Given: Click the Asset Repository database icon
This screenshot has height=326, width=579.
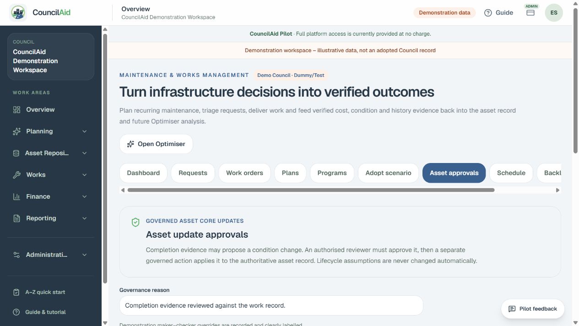Looking at the screenshot, I should click(x=16, y=153).
